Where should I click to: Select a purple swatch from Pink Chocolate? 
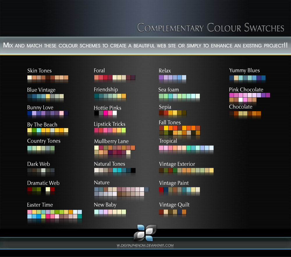pyautogui.click(x=263, y=95)
